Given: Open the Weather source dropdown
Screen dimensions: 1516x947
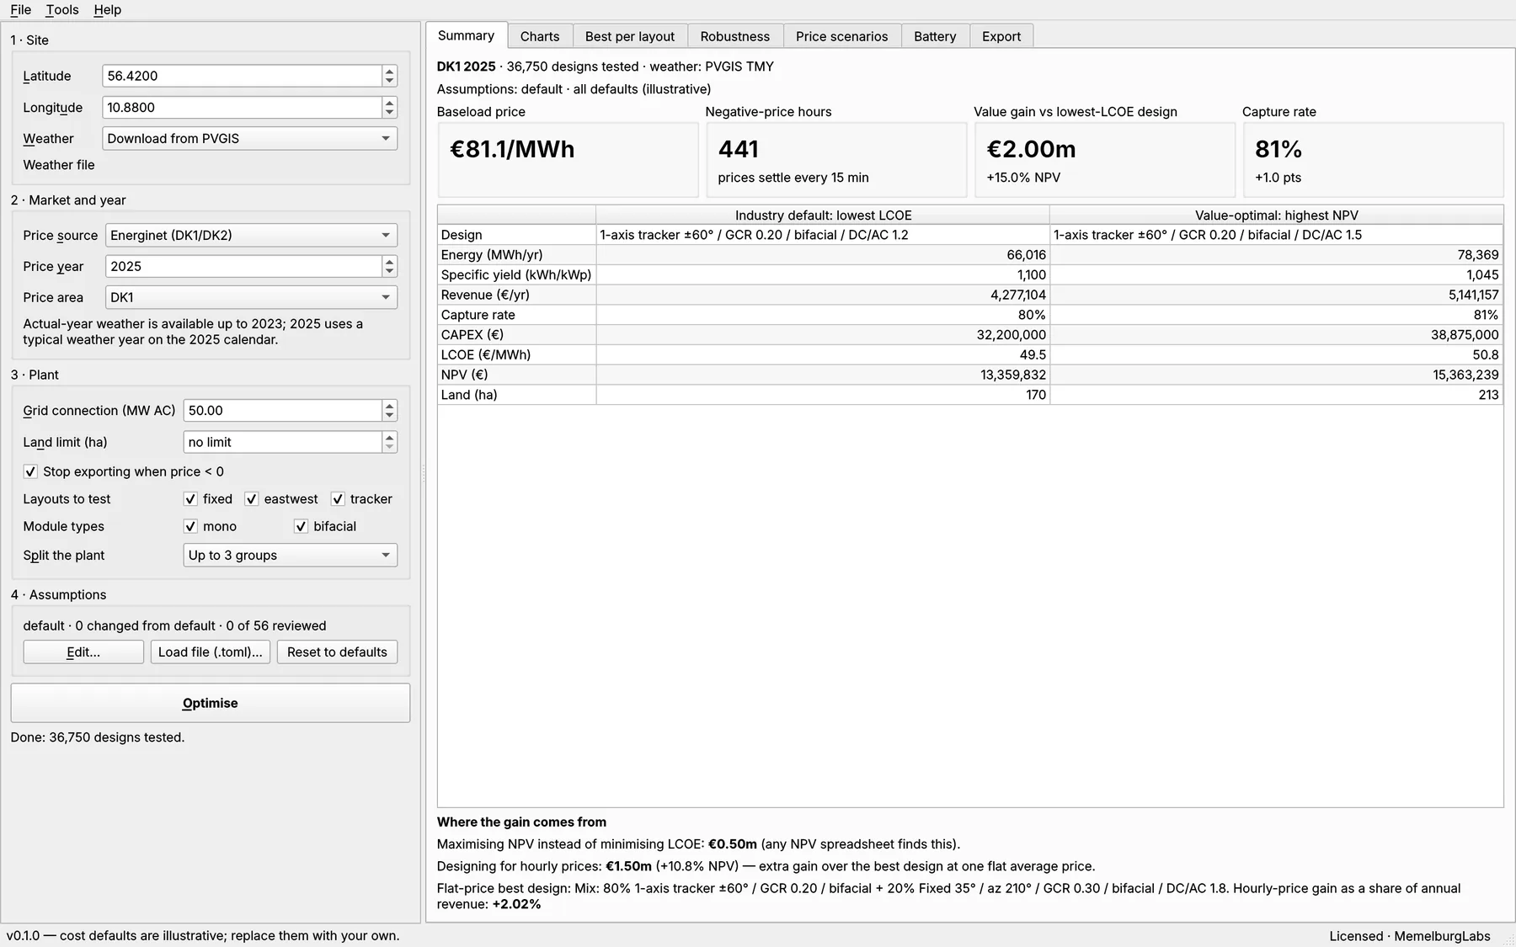Looking at the screenshot, I should tap(249, 138).
